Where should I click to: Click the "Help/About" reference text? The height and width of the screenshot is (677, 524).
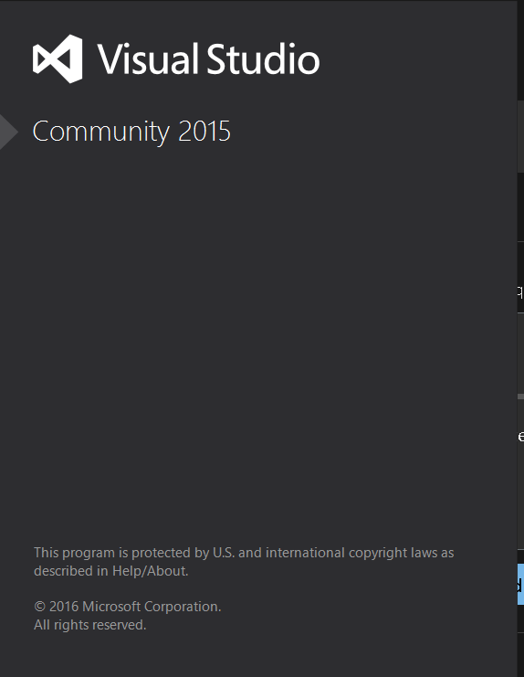coord(150,571)
